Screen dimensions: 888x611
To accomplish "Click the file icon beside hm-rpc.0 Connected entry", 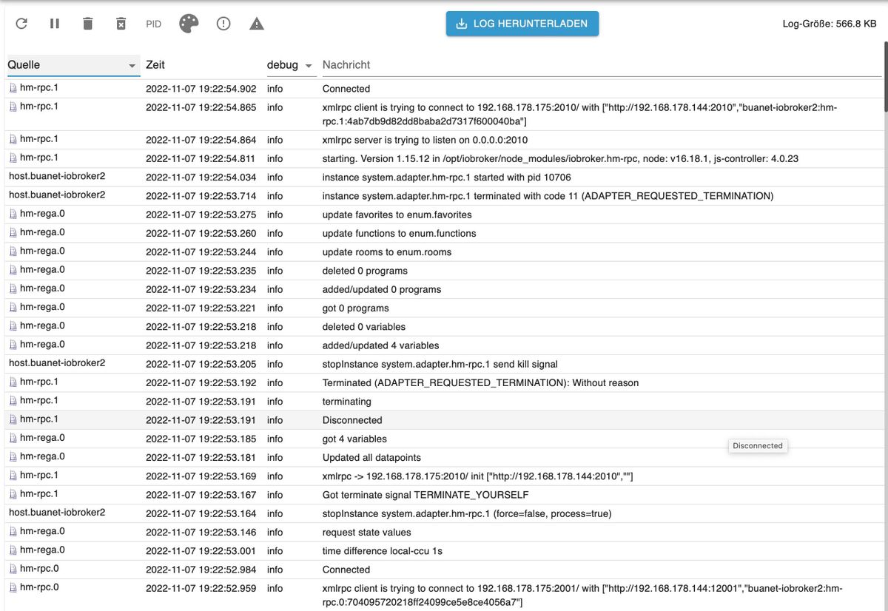I will coord(13,570).
